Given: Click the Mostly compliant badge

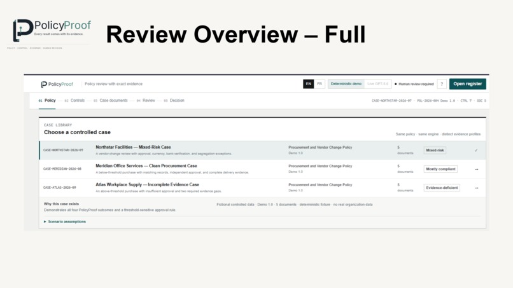Looking at the screenshot, I should coord(440,169).
